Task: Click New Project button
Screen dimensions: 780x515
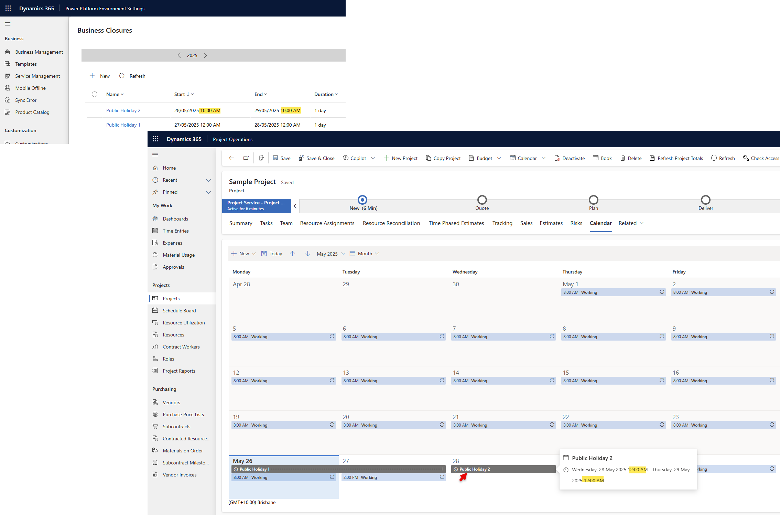Action: [x=401, y=158]
